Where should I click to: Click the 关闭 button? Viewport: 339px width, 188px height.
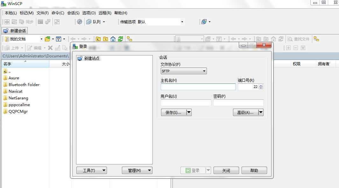[226, 170]
